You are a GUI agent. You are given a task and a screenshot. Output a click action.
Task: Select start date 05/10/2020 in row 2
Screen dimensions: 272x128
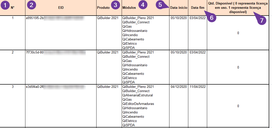click(x=179, y=52)
